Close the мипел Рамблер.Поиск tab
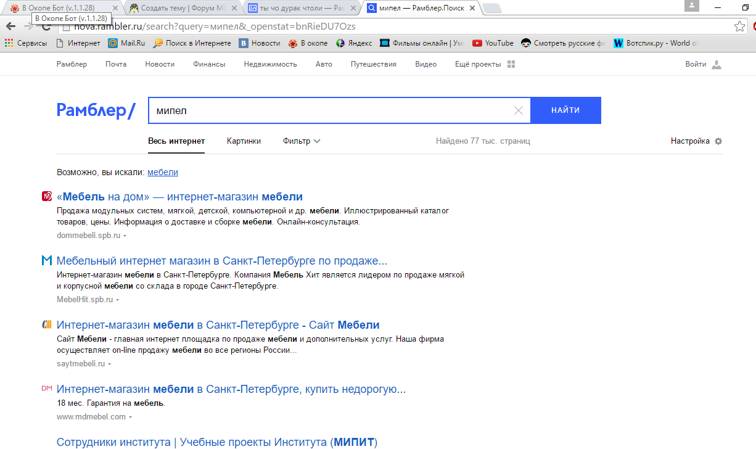Screen dimensions: 756x449 click(473, 8)
